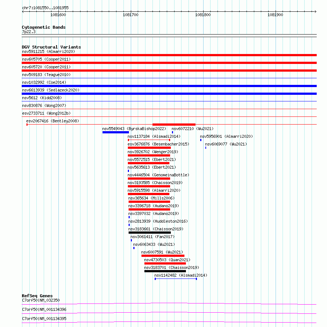Select gene C7orf50|NM_032350
This screenshot has height=327, width=327.
(41, 300)
